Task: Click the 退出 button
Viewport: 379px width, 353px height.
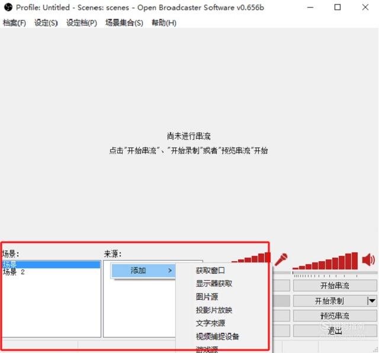Action: (335, 330)
